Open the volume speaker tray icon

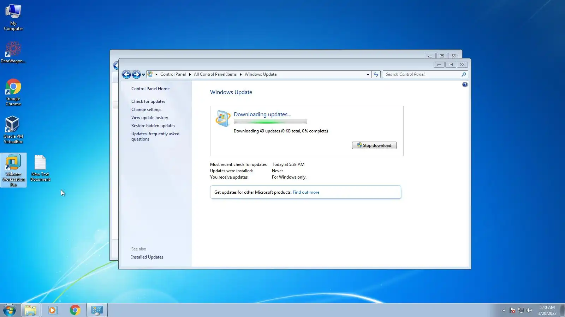pyautogui.click(x=529, y=310)
